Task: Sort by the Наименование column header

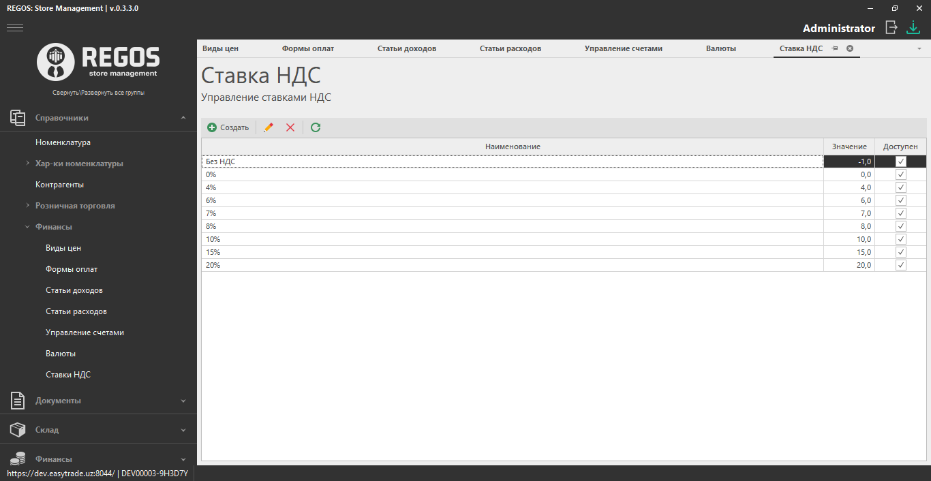Action: click(513, 146)
